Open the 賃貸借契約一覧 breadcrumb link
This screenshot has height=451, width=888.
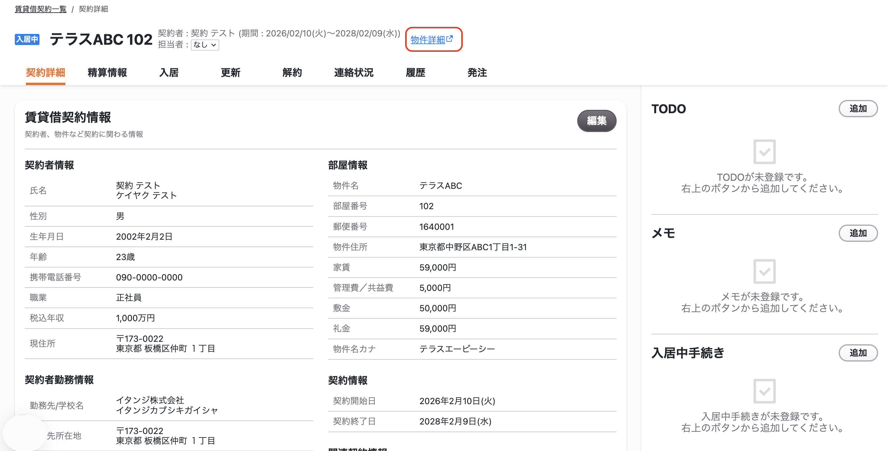pyautogui.click(x=40, y=9)
